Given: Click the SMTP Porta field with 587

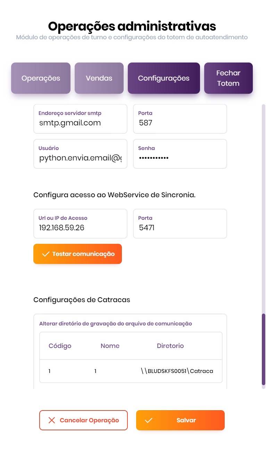Looking at the screenshot, I should [x=180, y=123].
